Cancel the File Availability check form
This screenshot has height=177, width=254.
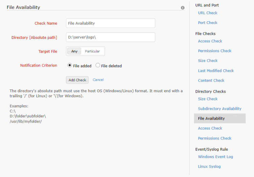(98, 80)
